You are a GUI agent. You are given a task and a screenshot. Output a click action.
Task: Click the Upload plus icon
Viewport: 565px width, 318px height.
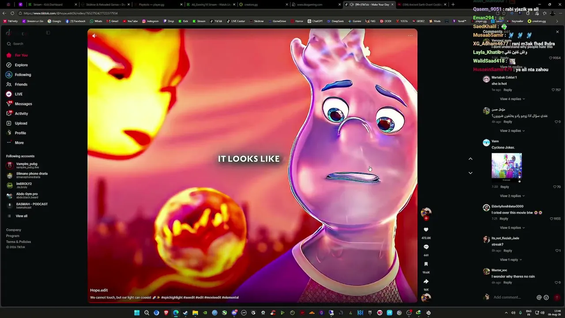(9, 123)
